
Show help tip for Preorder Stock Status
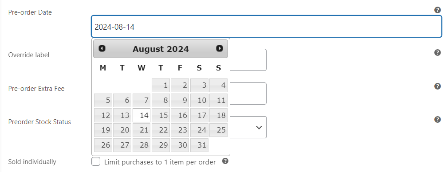tap(437, 119)
